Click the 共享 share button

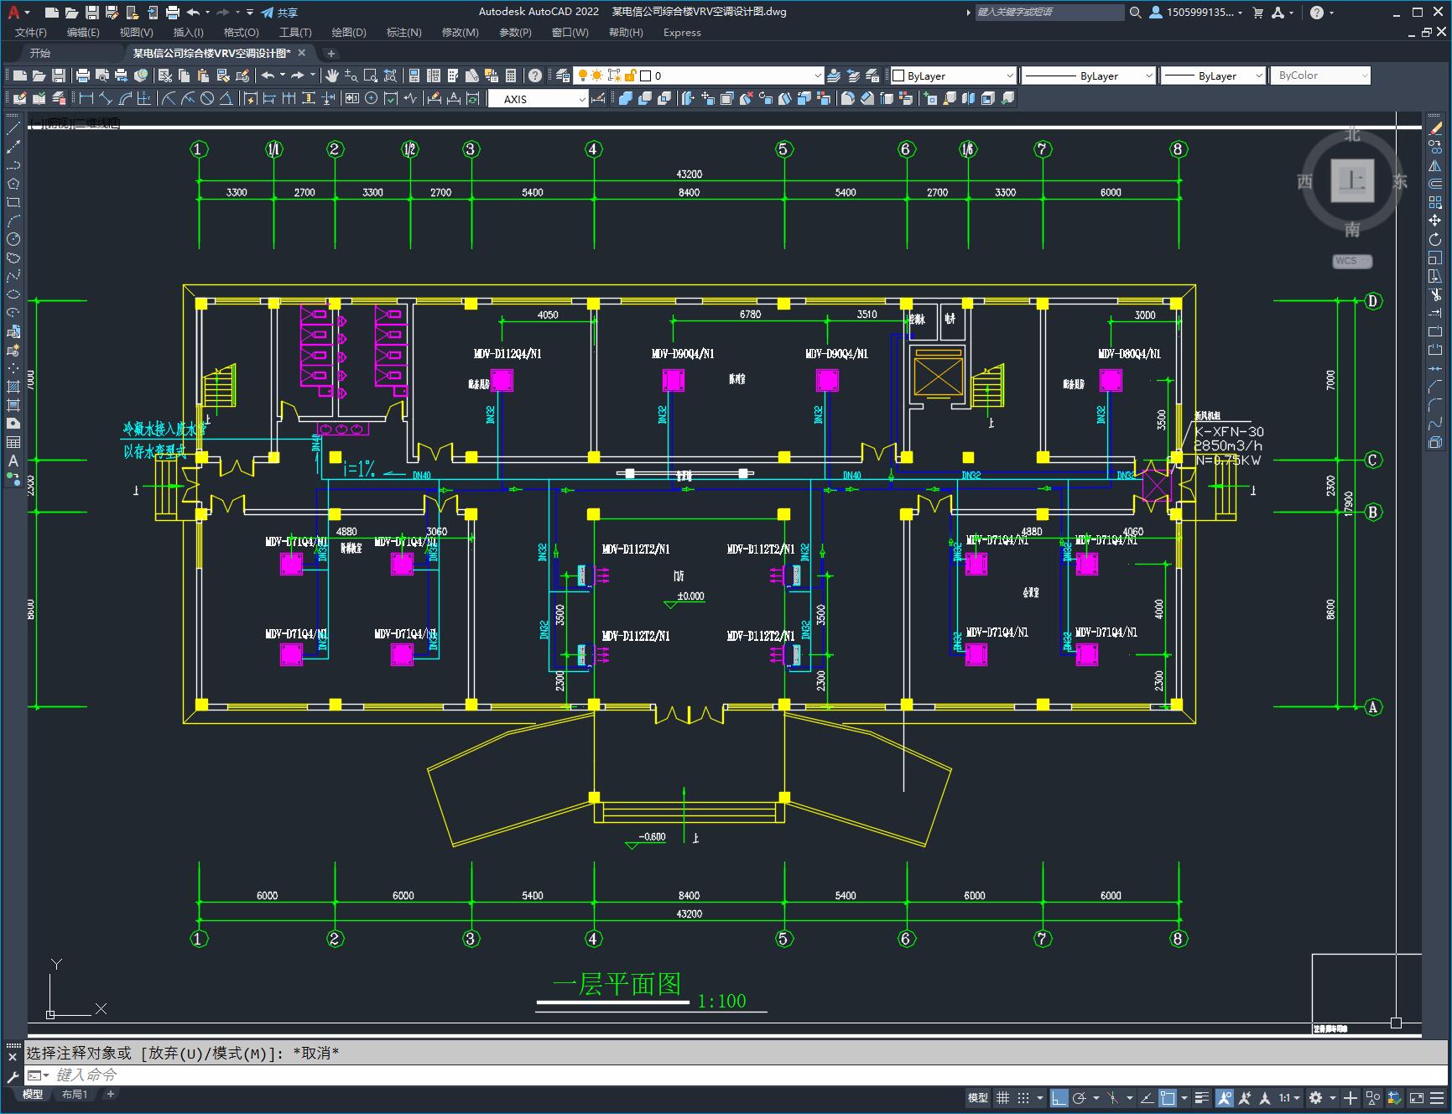tap(280, 13)
